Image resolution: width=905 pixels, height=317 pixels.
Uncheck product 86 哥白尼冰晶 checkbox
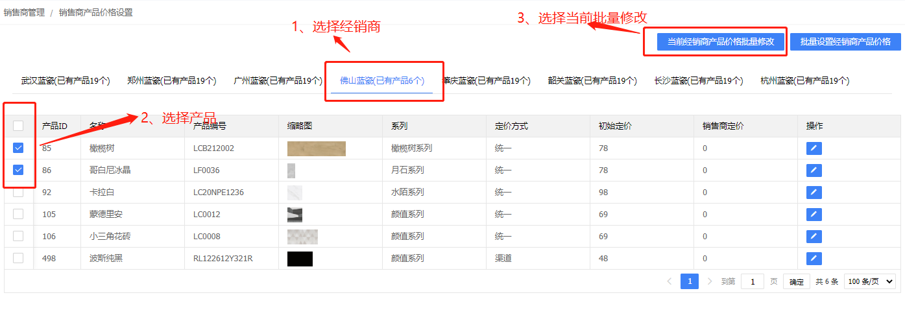(x=18, y=170)
